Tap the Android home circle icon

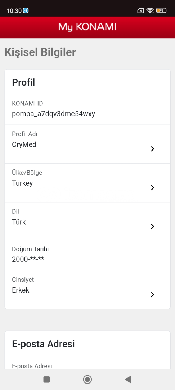pos(87,379)
